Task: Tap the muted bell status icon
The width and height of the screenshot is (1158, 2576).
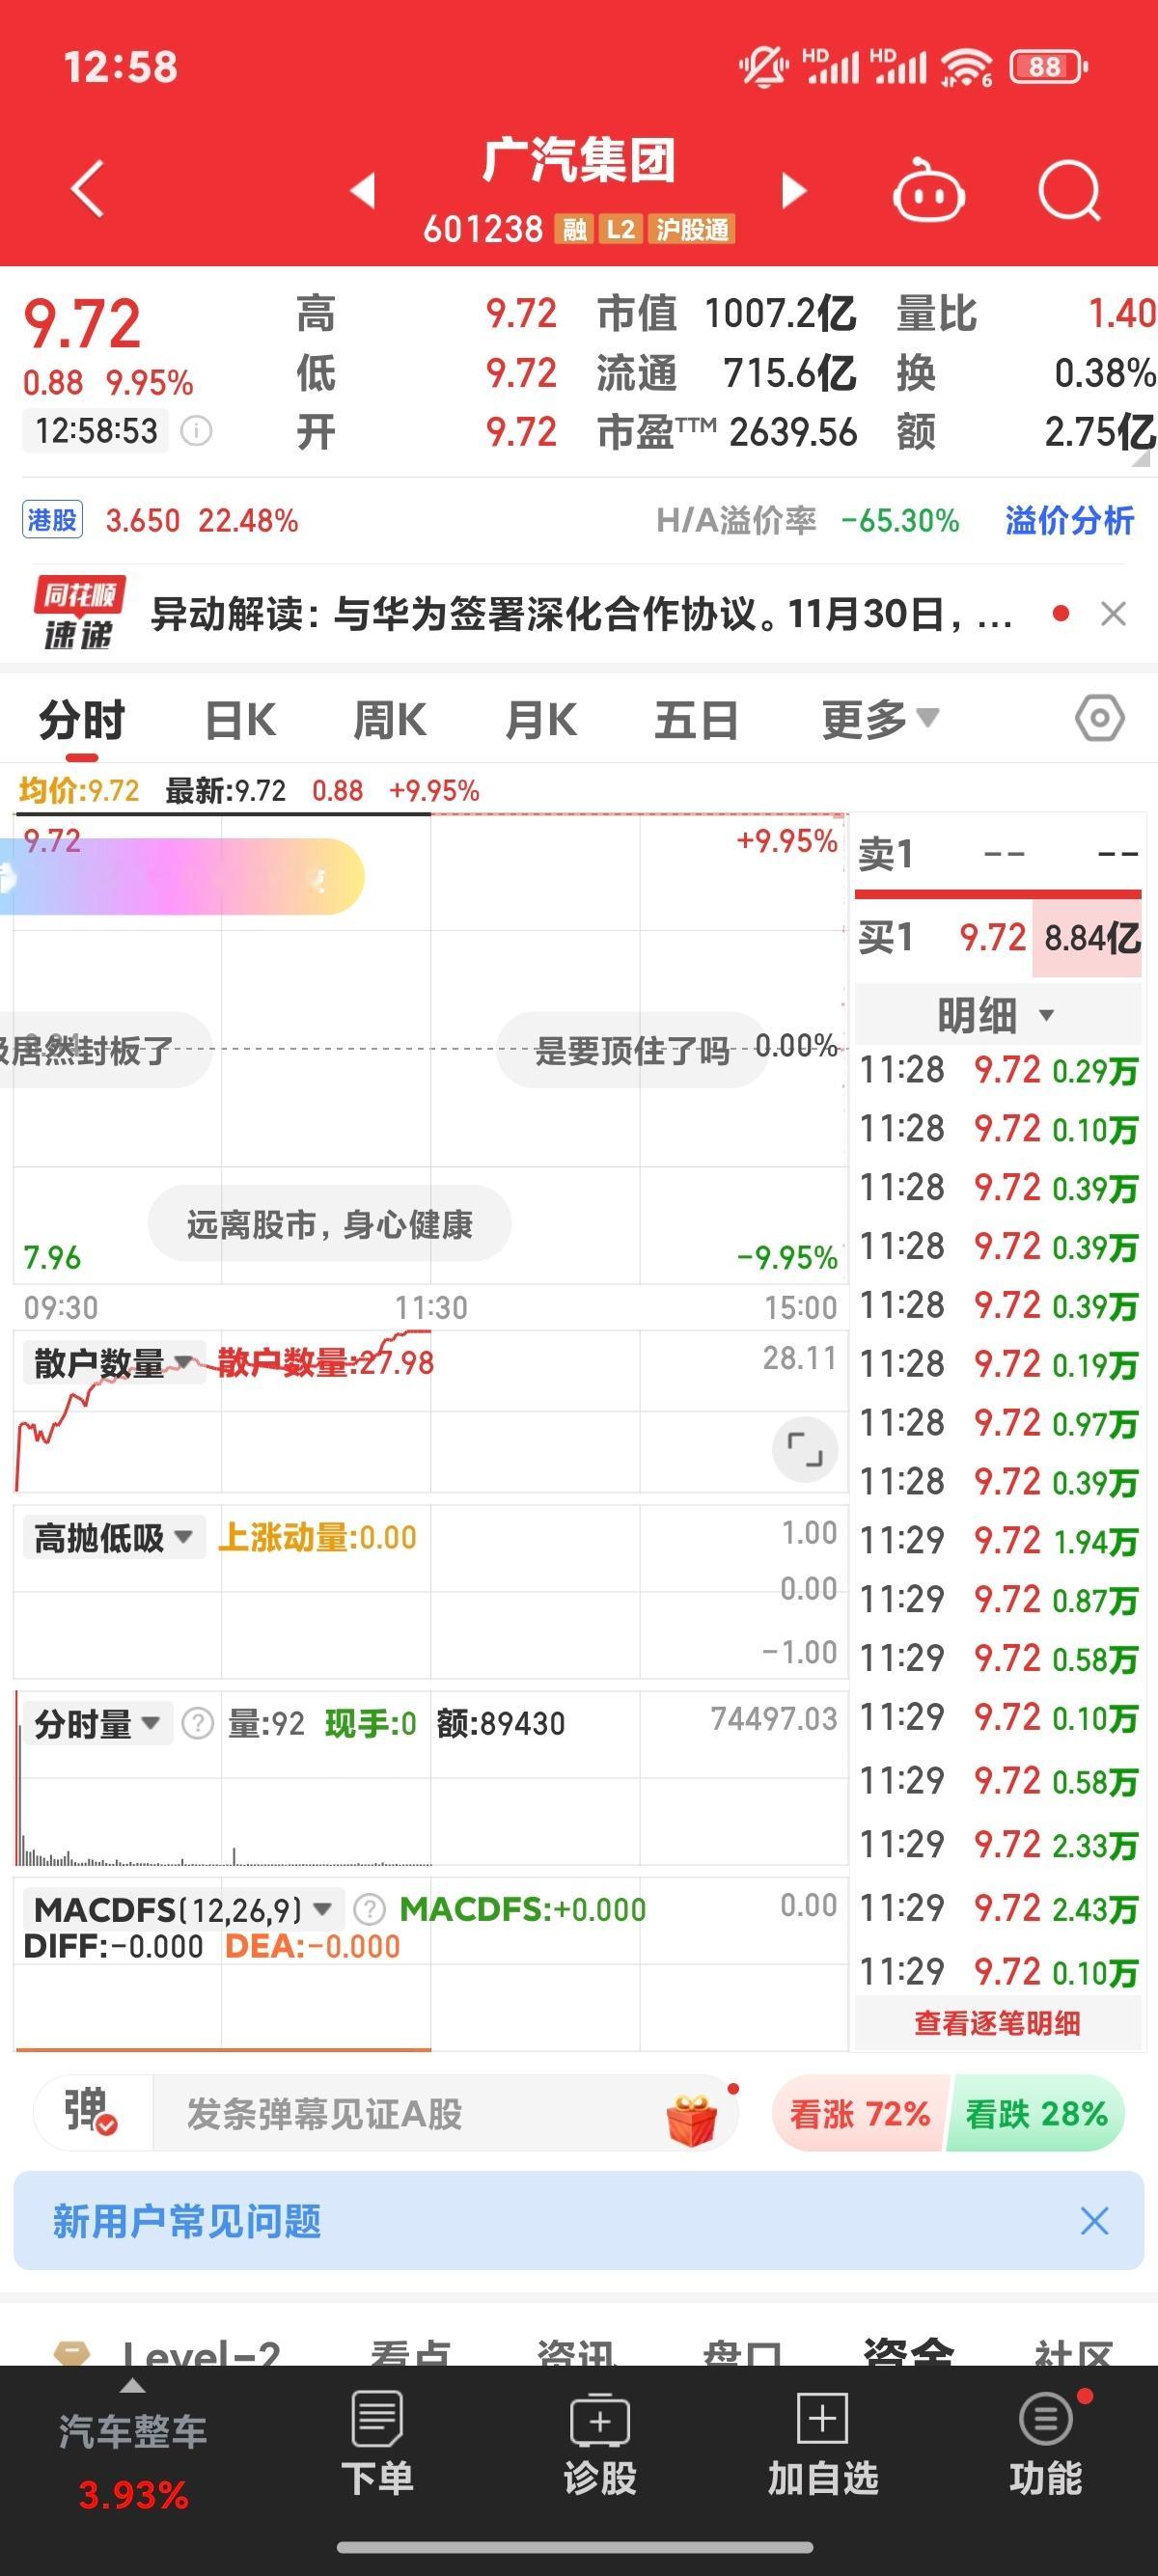Action: (763, 67)
